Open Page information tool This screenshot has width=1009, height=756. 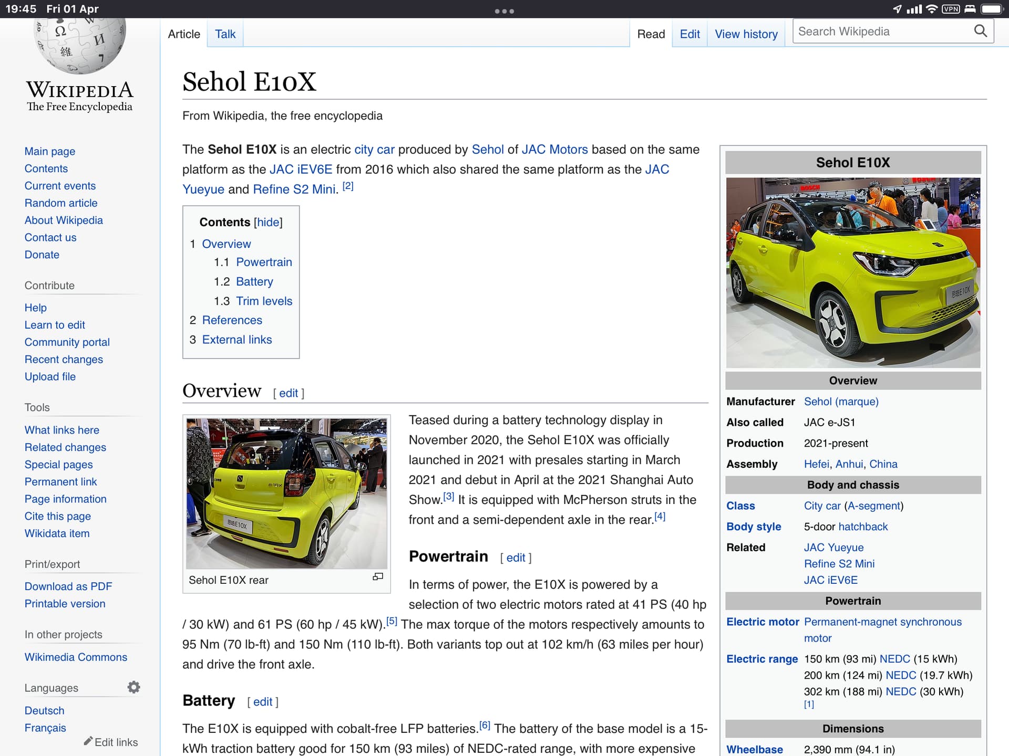(66, 499)
